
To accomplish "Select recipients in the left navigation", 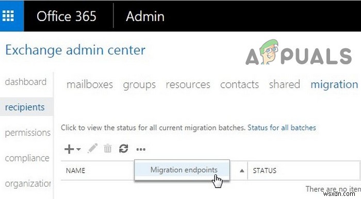I will pos(25,107).
